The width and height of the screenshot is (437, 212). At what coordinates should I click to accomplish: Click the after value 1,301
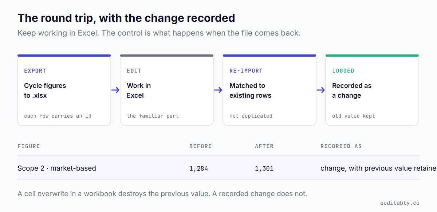pyautogui.click(x=264, y=168)
